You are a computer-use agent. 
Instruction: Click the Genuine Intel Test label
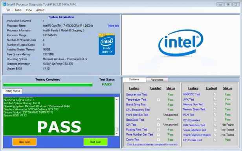(x=136, y=94)
